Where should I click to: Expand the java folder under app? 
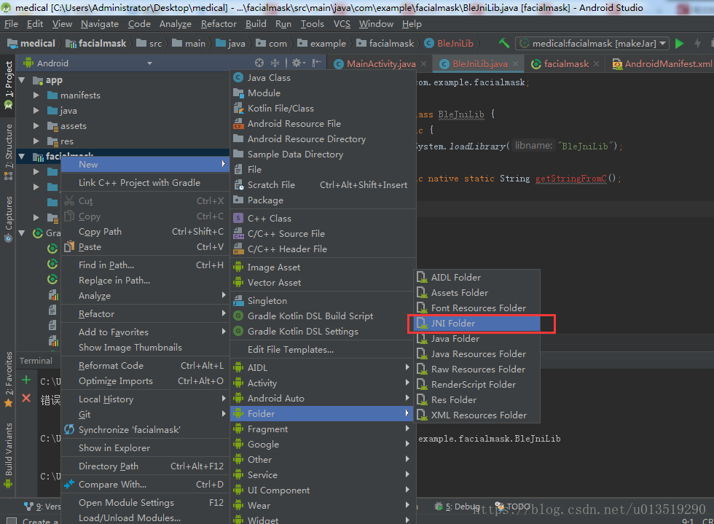click(36, 111)
